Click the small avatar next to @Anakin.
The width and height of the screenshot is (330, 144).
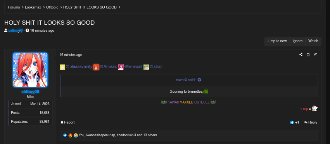click(x=96, y=67)
